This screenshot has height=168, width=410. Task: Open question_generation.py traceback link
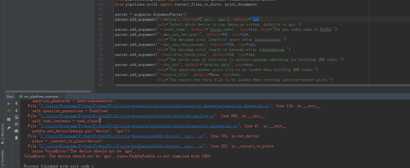click(x=138, y=126)
